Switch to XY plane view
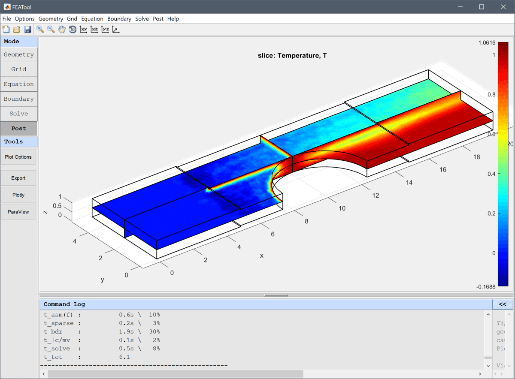 tap(83, 29)
